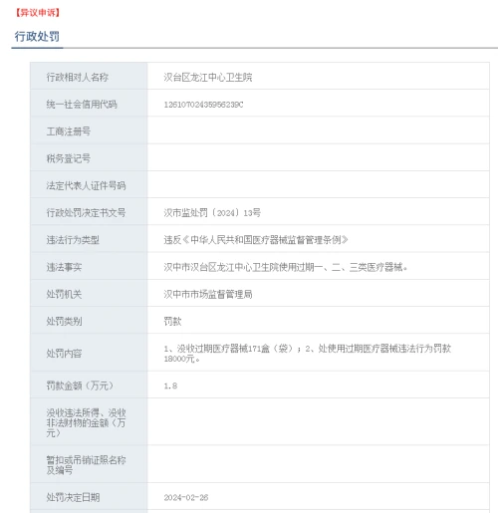The height and width of the screenshot is (513, 498).
Task: Select document number 汉市监处罚〔2024〕13号
Action: click(212, 213)
